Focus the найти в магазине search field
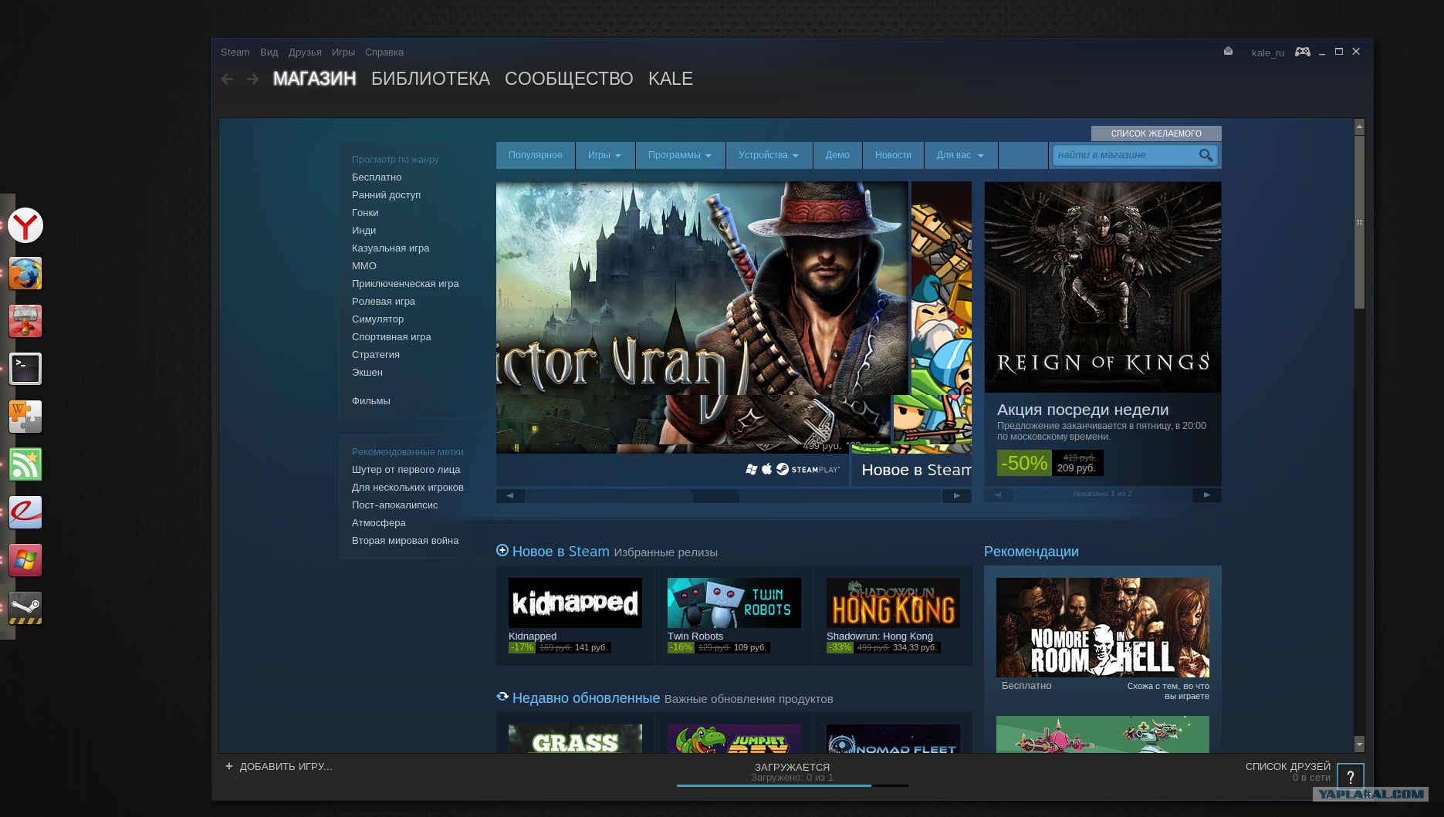 tap(1125, 155)
